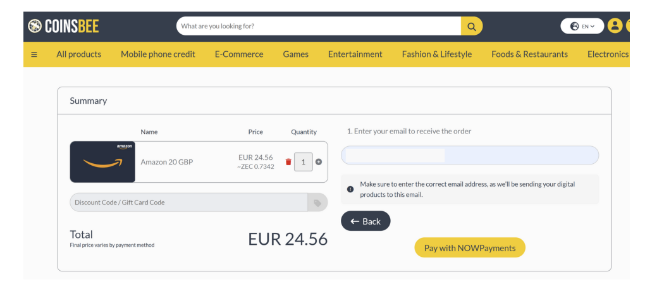The width and height of the screenshot is (664, 291).
Task: Open Fashion & Lifestyle category
Action: click(x=436, y=54)
